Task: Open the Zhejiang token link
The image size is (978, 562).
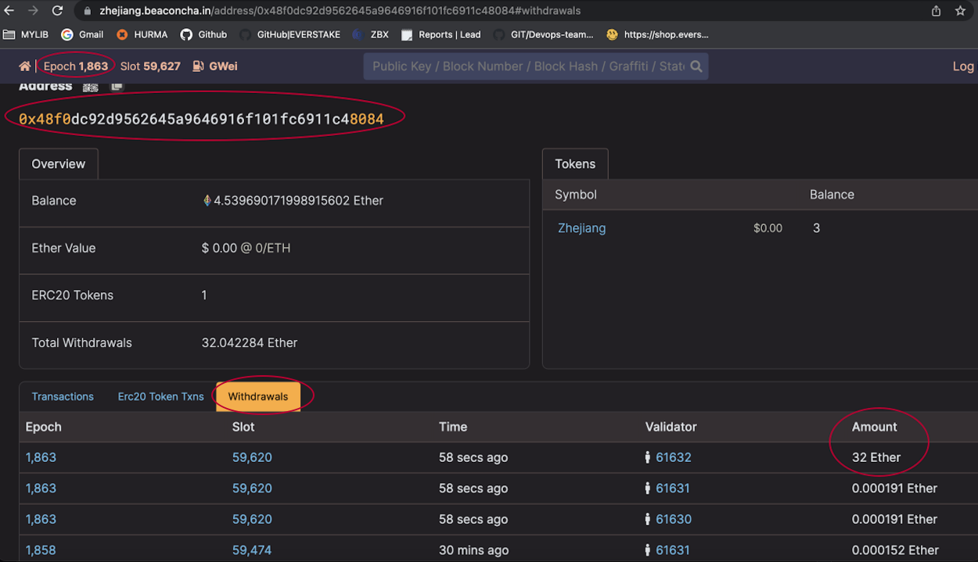Action: [x=581, y=228]
